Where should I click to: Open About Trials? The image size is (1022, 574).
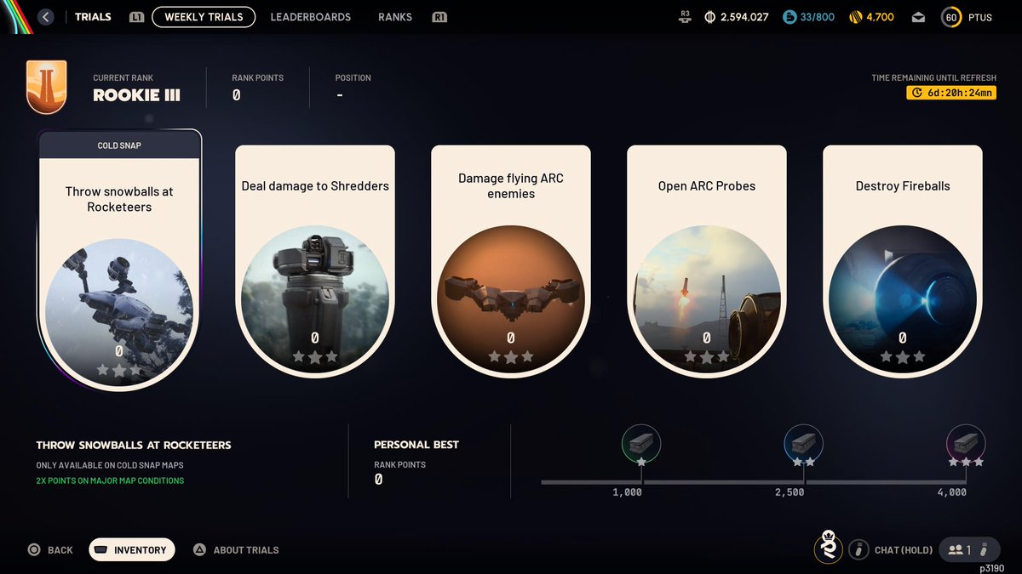coord(246,550)
